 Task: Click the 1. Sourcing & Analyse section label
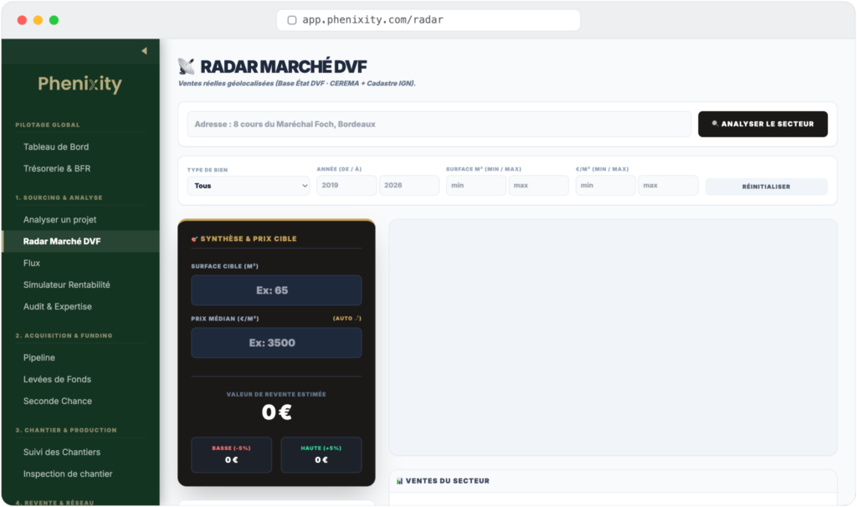59,197
